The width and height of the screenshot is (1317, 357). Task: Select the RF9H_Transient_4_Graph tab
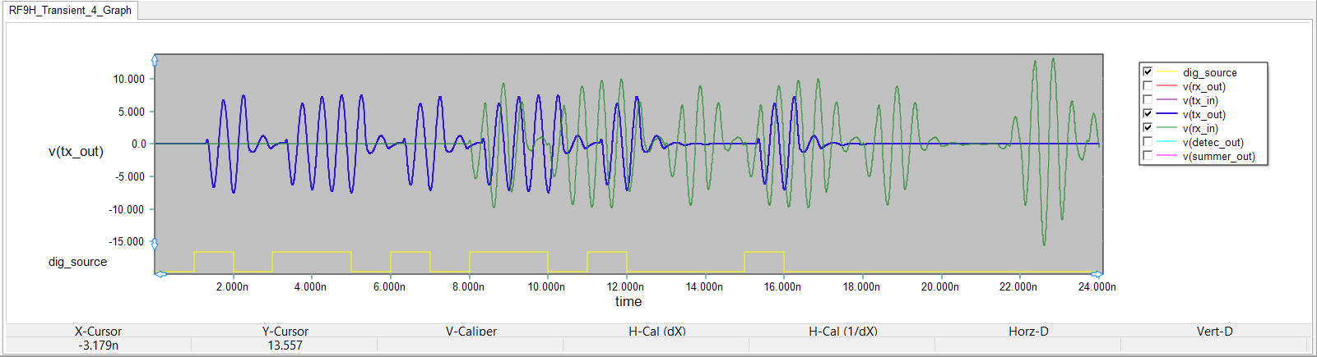click(70, 10)
